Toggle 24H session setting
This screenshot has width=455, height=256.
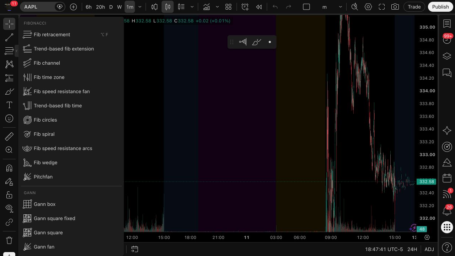[412, 249]
